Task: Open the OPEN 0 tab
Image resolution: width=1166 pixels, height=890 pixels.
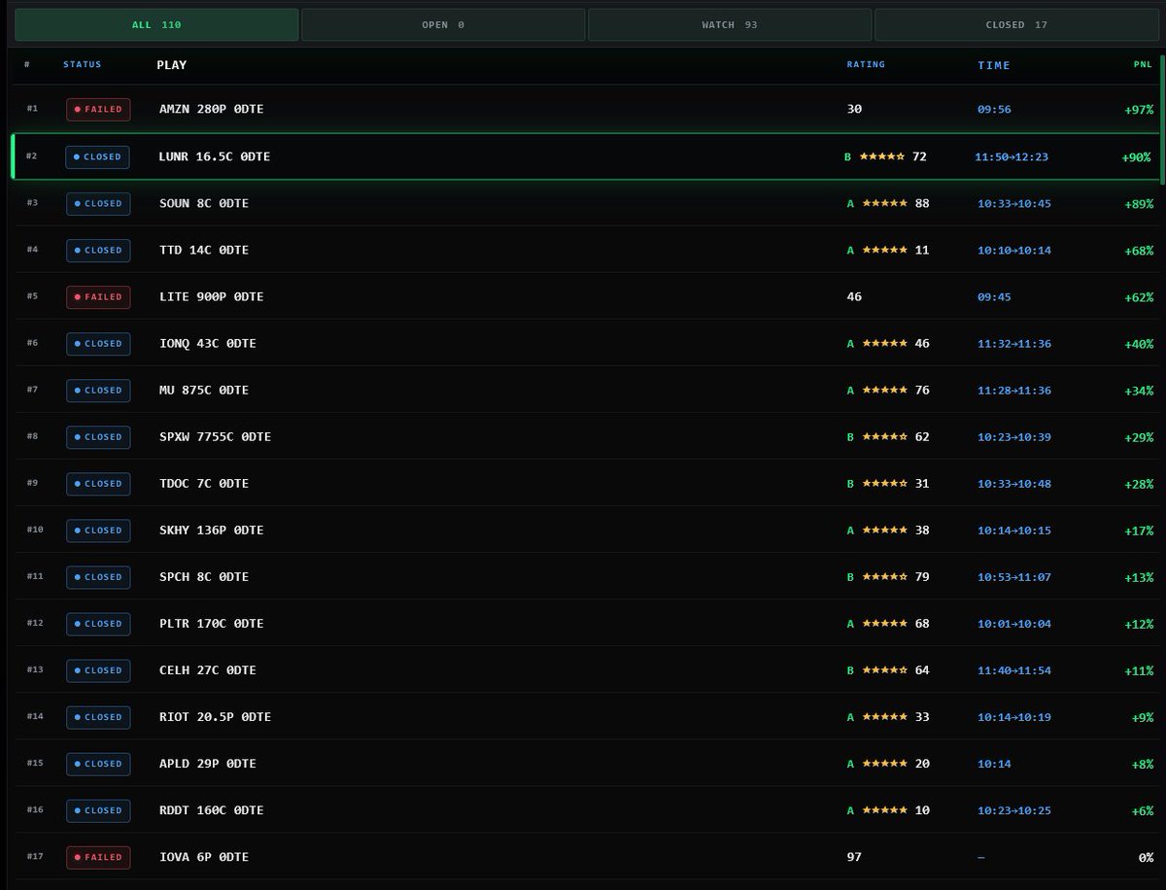Action: [x=443, y=24]
